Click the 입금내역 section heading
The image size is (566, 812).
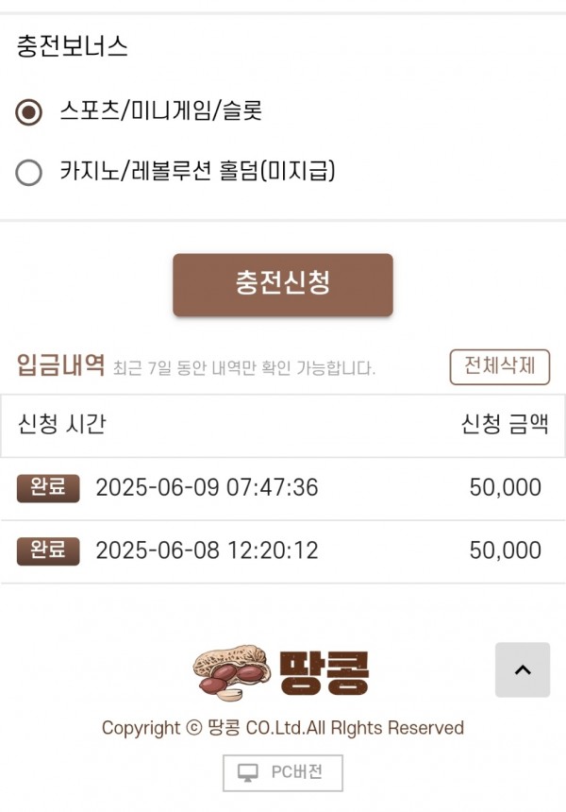[61, 365]
